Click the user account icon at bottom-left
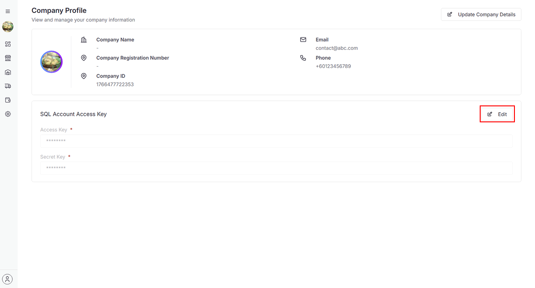 (8, 279)
